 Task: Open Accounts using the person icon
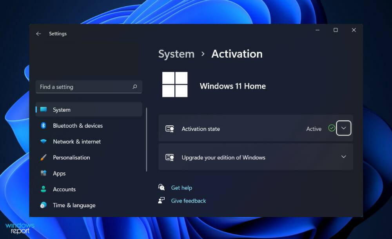coord(44,189)
